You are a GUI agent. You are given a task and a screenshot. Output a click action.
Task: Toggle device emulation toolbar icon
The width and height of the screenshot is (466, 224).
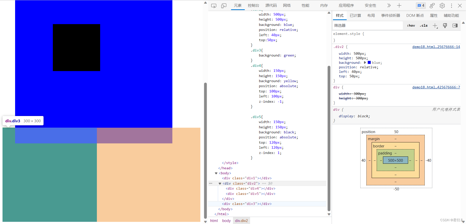pyautogui.click(x=224, y=6)
